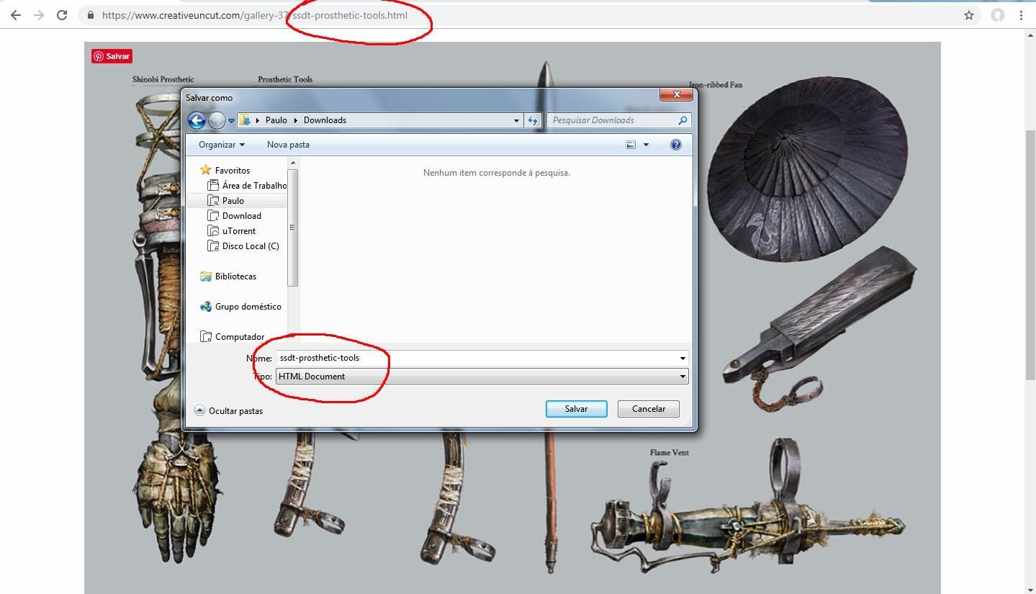
Task: Open the view options dropdown arrow
Action: point(646,145)
